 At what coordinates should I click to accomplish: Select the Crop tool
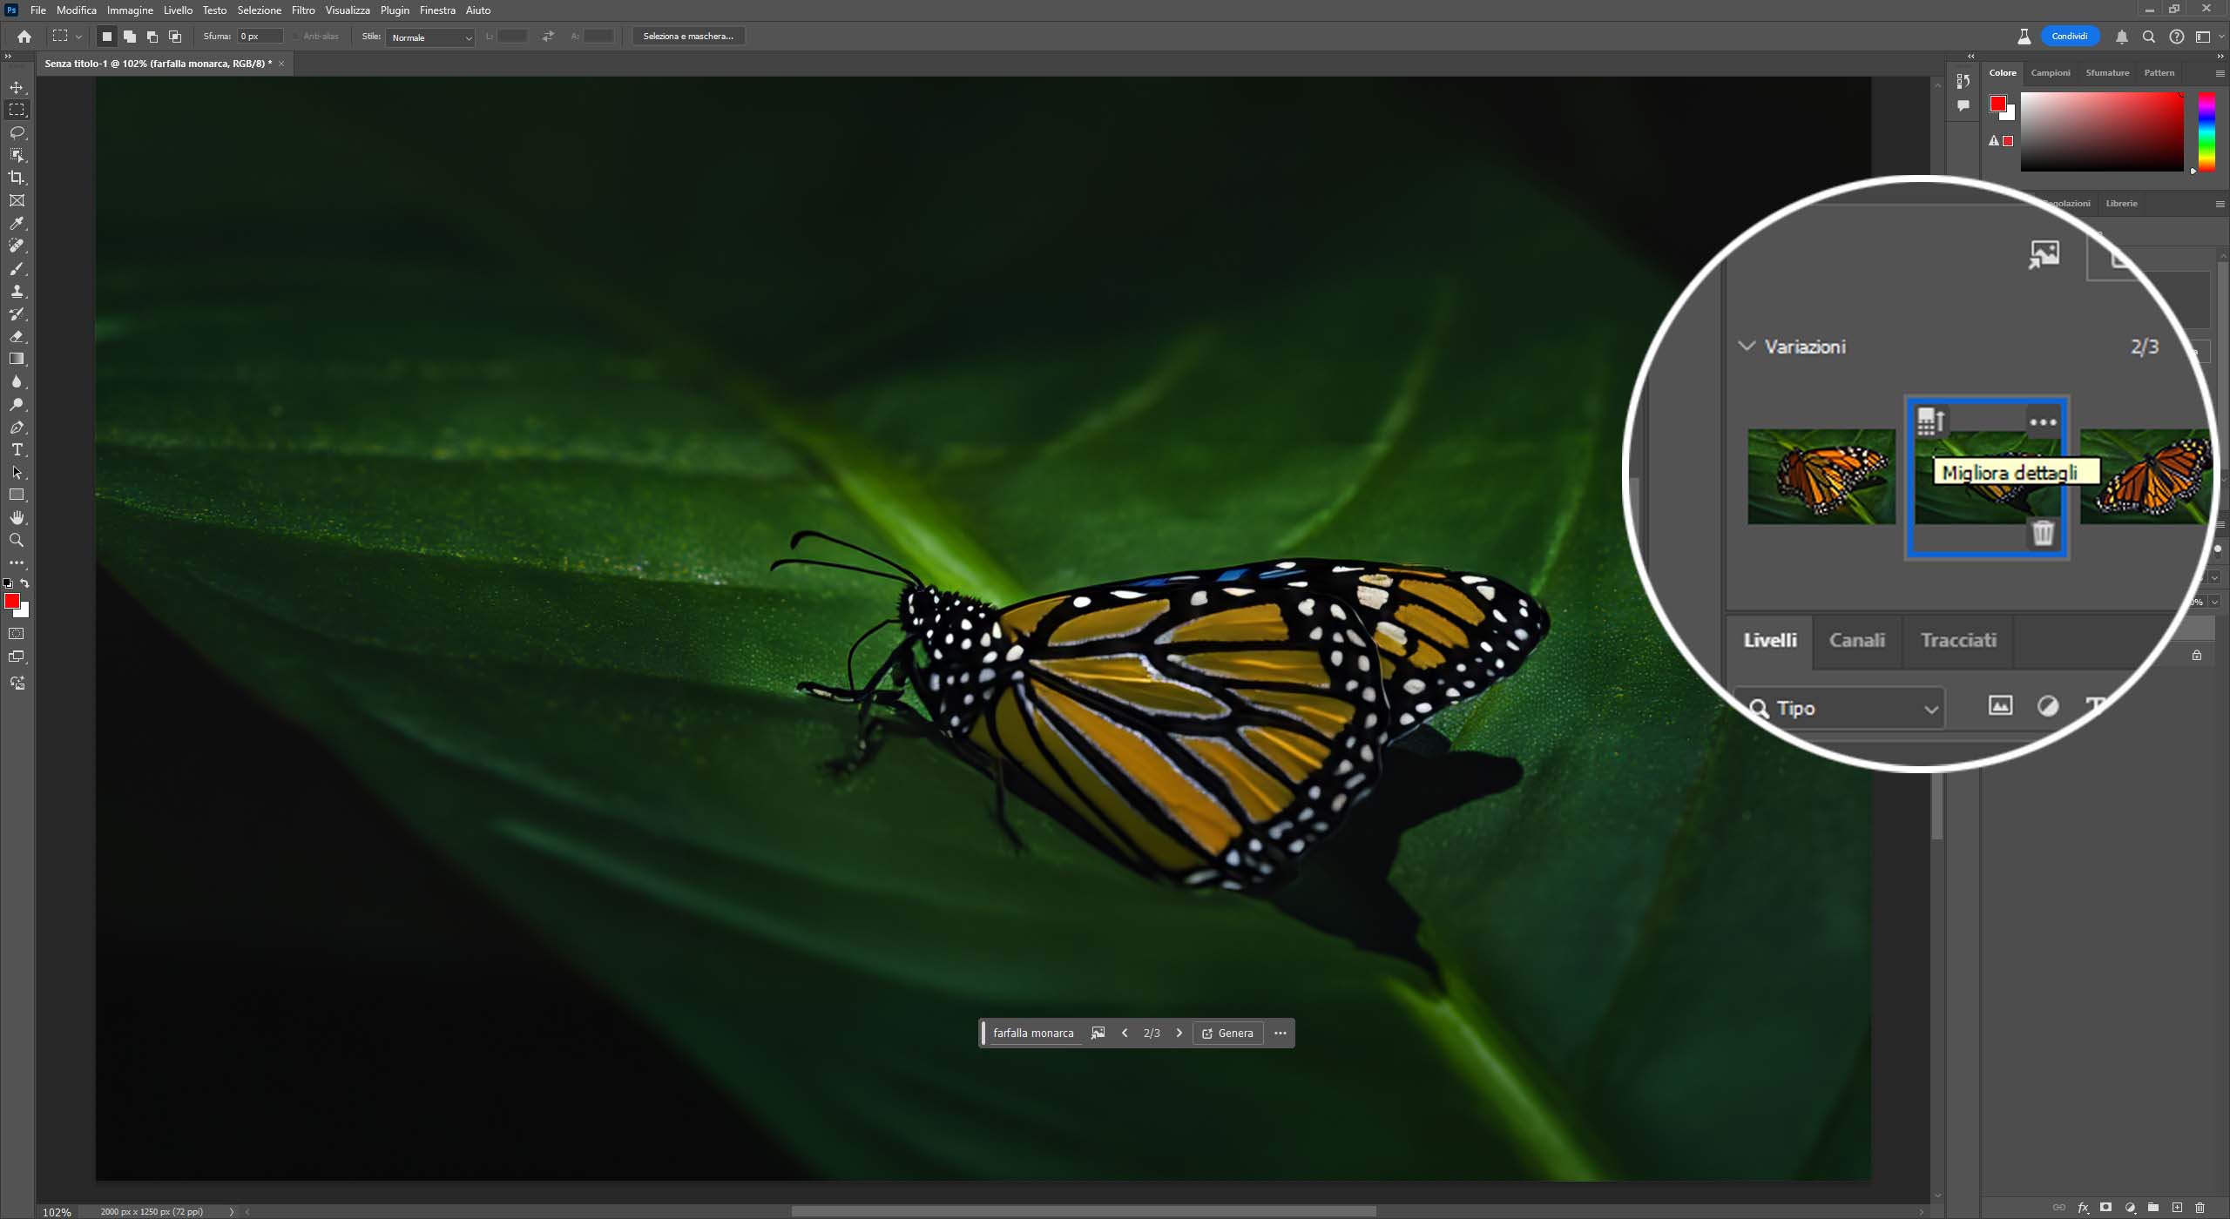17,178
